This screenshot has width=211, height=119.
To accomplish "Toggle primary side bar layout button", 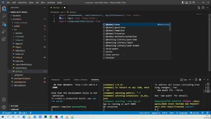I will pos(183,2).
